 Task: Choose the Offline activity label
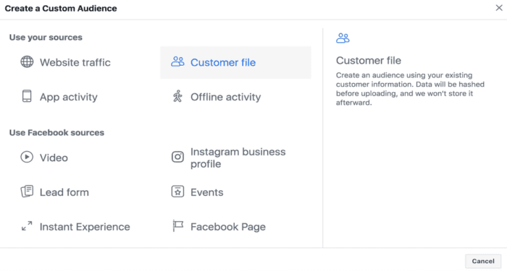[x=225, y=97]
